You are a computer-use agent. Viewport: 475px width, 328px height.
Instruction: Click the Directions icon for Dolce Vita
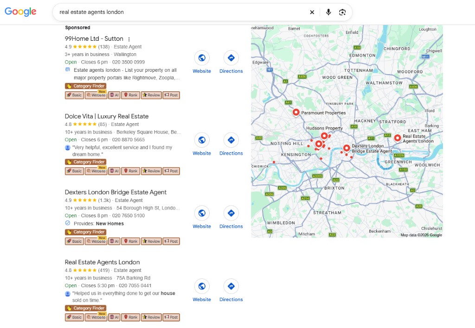pos(231,140)
